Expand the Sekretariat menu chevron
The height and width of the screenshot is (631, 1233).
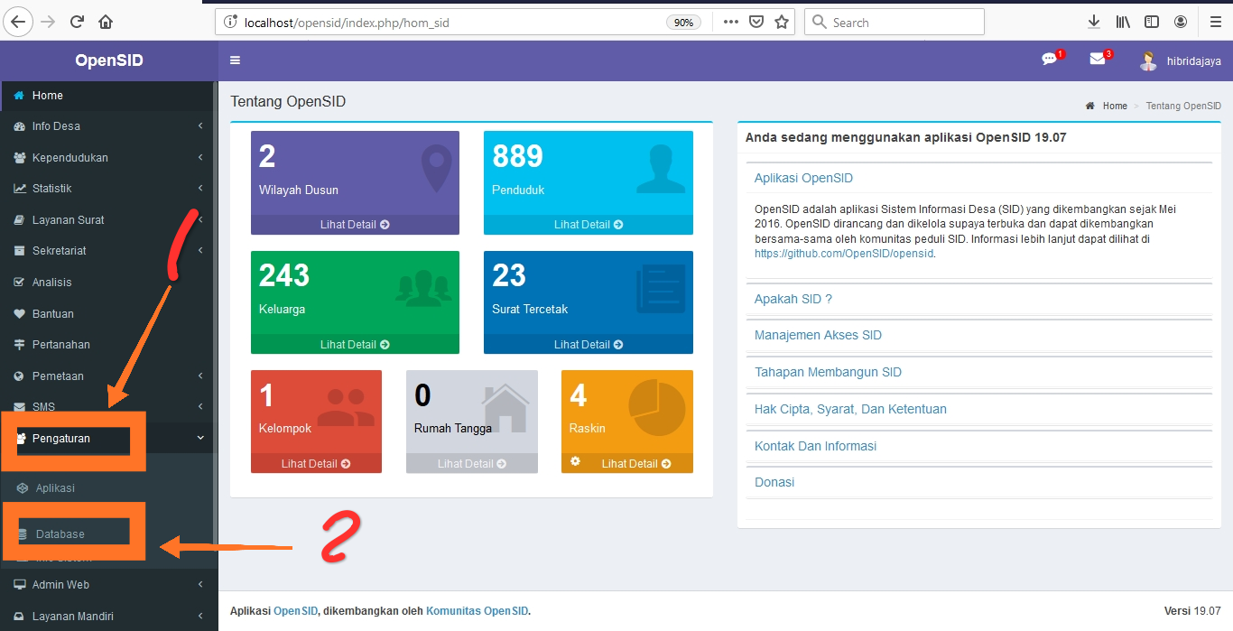[200, 251]
